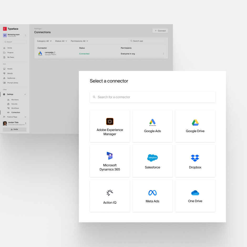
Task: Open Brands under Hub
Action: click(x=10, y=73)
